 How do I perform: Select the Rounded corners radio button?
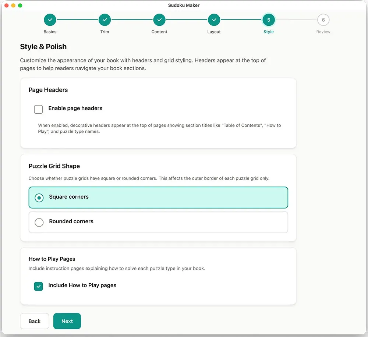39,222
